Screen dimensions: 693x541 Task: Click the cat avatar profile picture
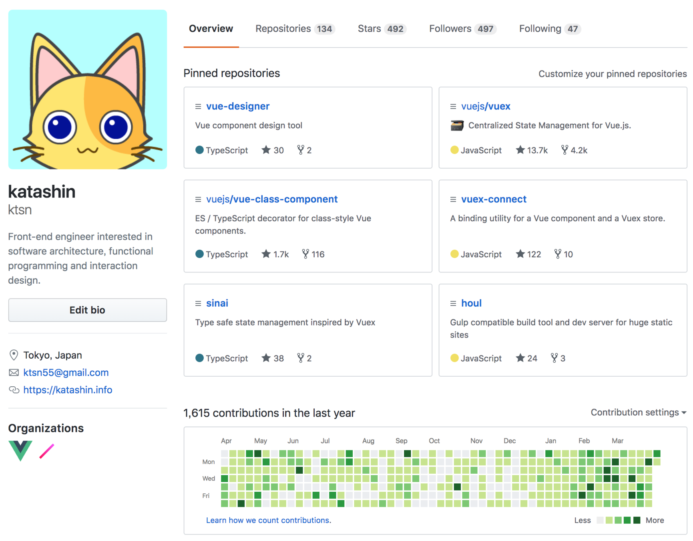point(88,89)
